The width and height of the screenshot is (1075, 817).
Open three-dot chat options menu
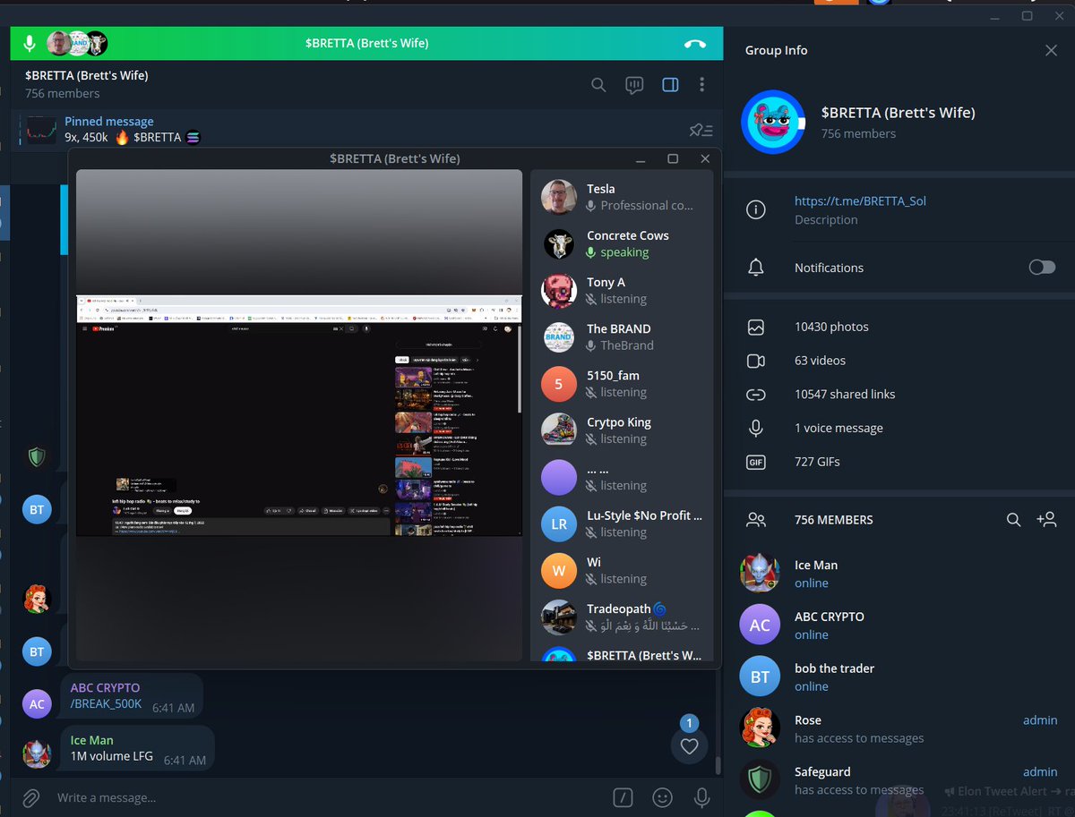coord(701,84)
